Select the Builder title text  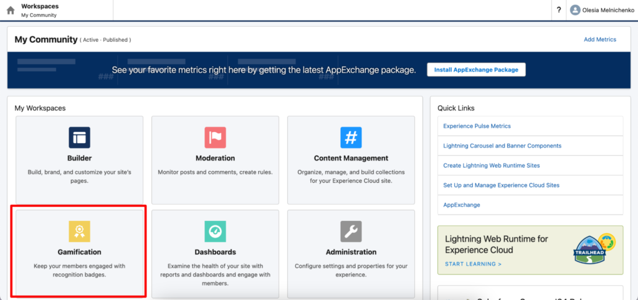[x=79, y=158]
